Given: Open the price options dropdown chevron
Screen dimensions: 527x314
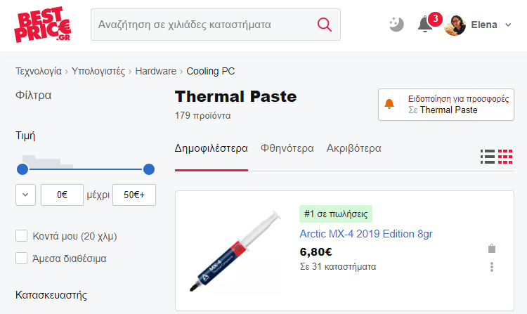Looking at the screenshot, I should click(25, 195).
